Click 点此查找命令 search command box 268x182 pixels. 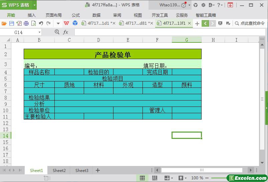[250, 23]
